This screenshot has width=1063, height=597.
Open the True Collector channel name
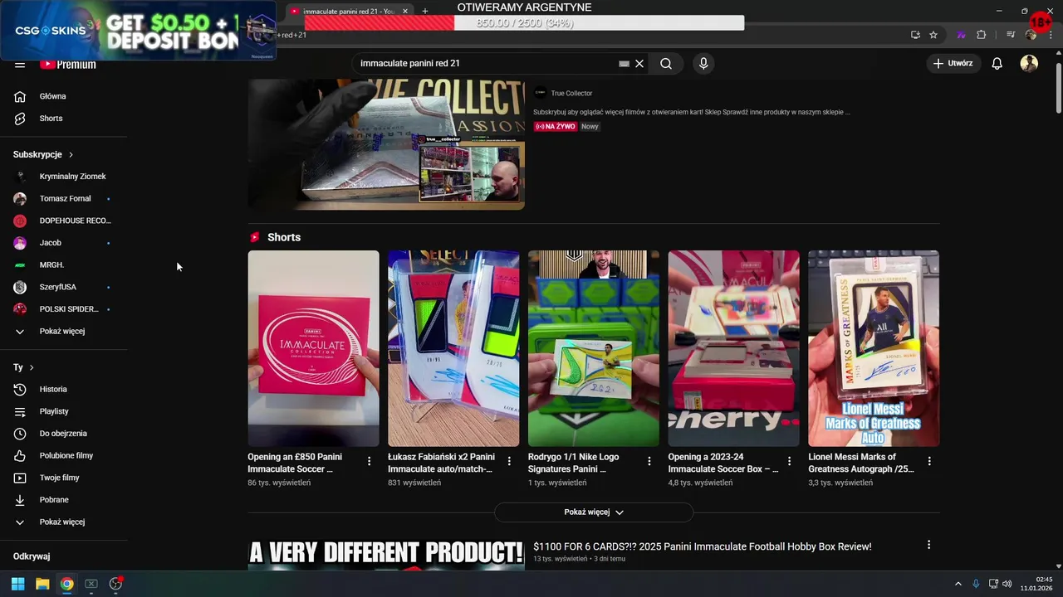tap(571, 93)
